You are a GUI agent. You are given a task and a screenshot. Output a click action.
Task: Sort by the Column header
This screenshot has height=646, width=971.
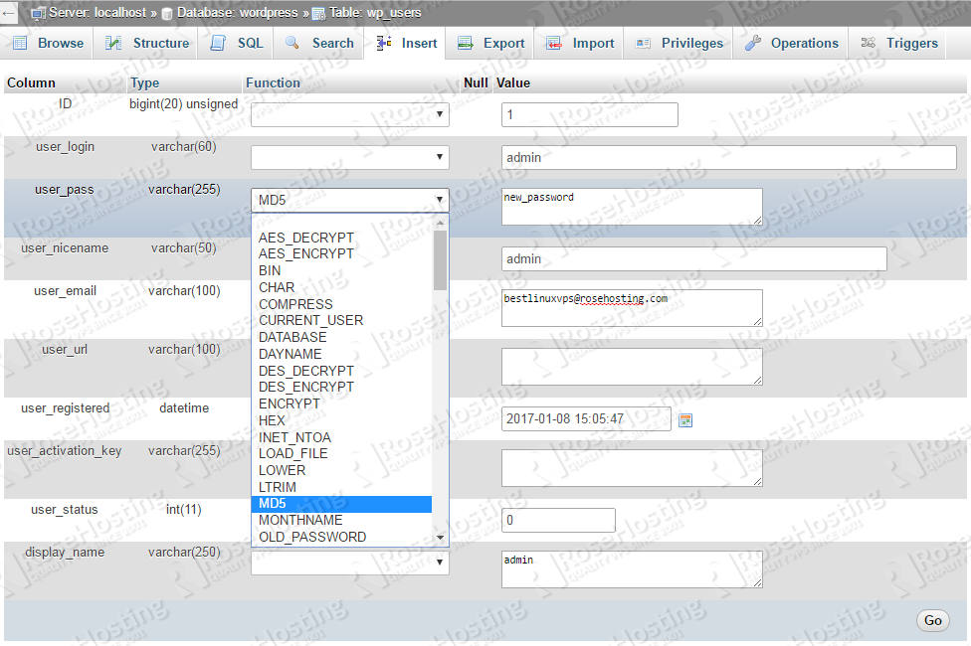click(x=31, y=82)
